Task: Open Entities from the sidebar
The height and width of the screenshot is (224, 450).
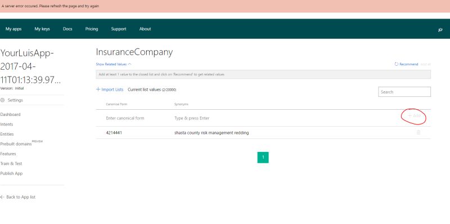Action: tap(7, 134)
